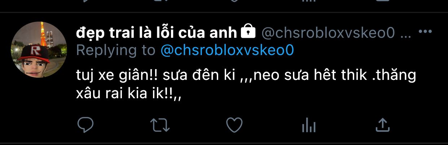Screen dimensions: 448x145
Task: Open the Roblox avatar profile picture
Action: 39,49
